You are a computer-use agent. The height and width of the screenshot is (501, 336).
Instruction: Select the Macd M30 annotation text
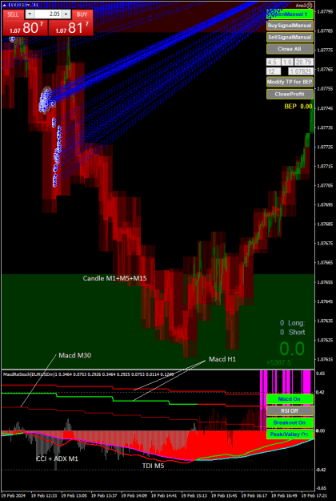click(75, 355)
